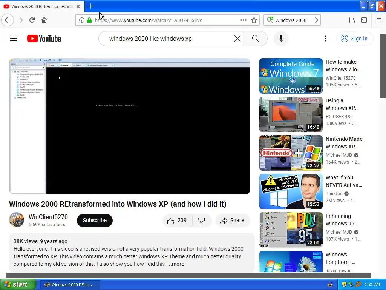Select taskbar item Windows 2000 REtra...
This screenshot has width=386, height=290.
(x=70, y=285)
